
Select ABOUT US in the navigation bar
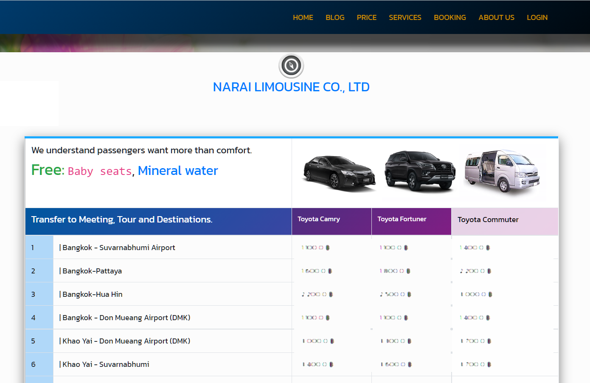point(496,17)
